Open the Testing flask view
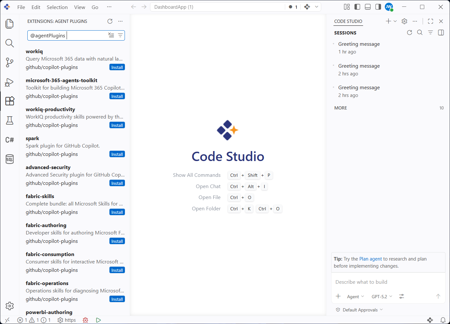Image resolution: width=450 pixels, height=324 pixels. pos(10,120)
